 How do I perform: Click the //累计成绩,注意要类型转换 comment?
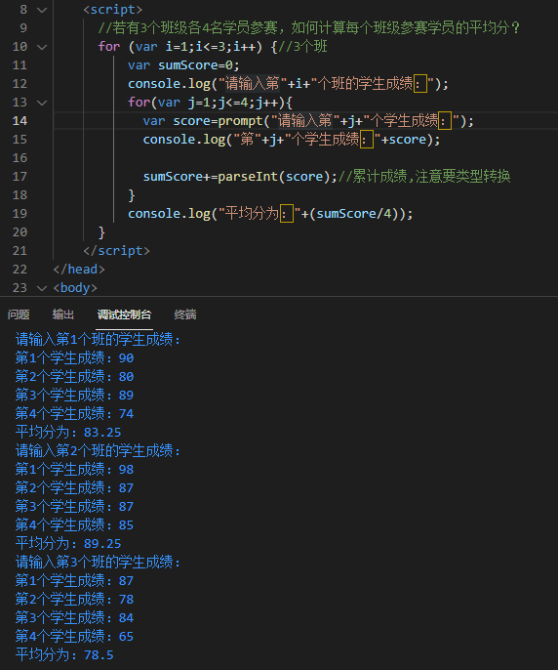pyautogui.click(x=424, y=177)
